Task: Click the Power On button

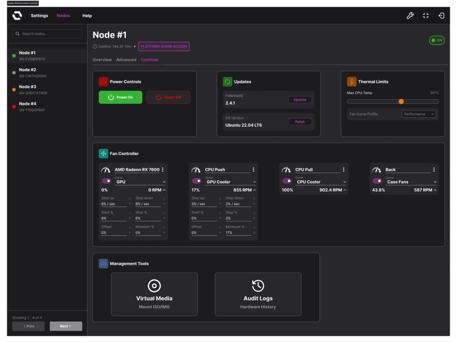Action: point(120,97)
